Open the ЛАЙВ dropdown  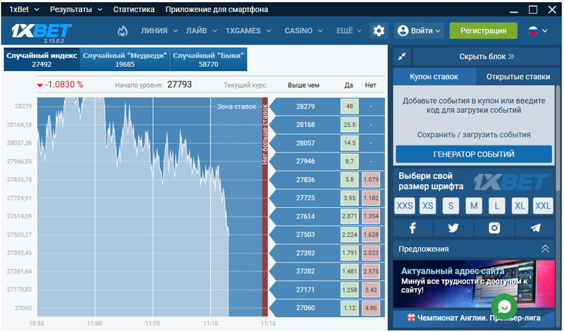pos(202,31)
